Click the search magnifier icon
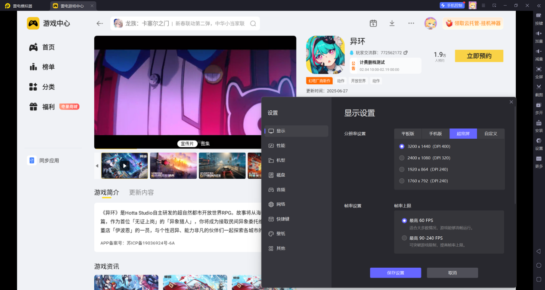The image size is (545, 290). [x=253, y=24]
